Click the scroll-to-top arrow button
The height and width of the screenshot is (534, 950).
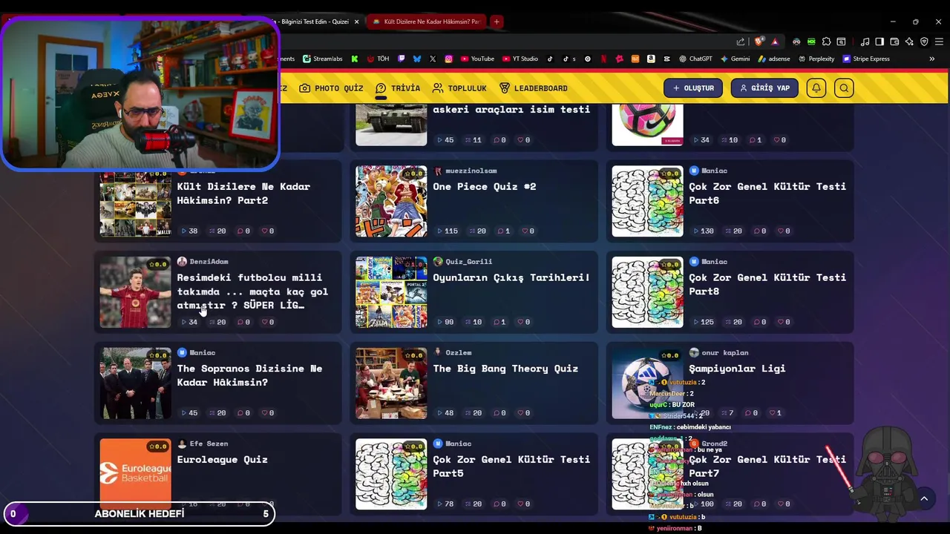click(924, 498)
